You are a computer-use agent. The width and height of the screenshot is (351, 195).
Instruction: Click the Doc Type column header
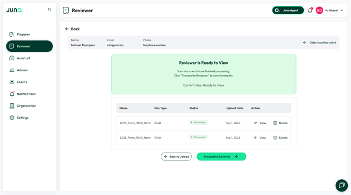160,108
